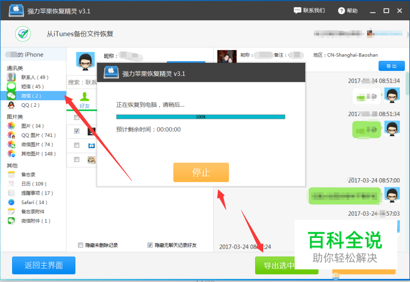
Task: Click the chat panel vertical scrollbar
Action: point(407,84)
